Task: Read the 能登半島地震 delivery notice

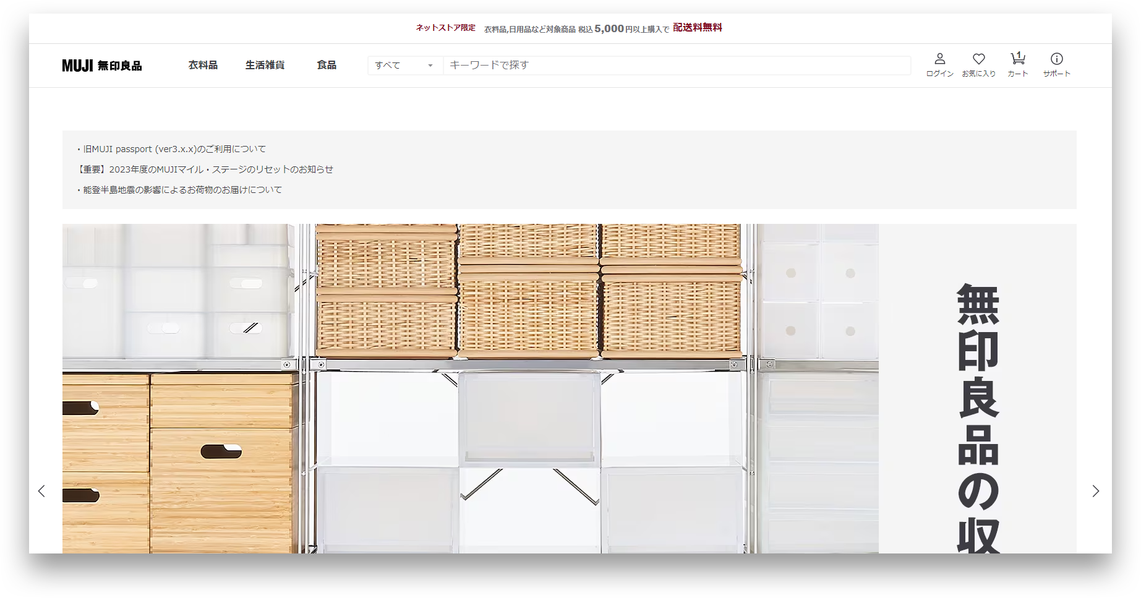Action: [182, 190]
